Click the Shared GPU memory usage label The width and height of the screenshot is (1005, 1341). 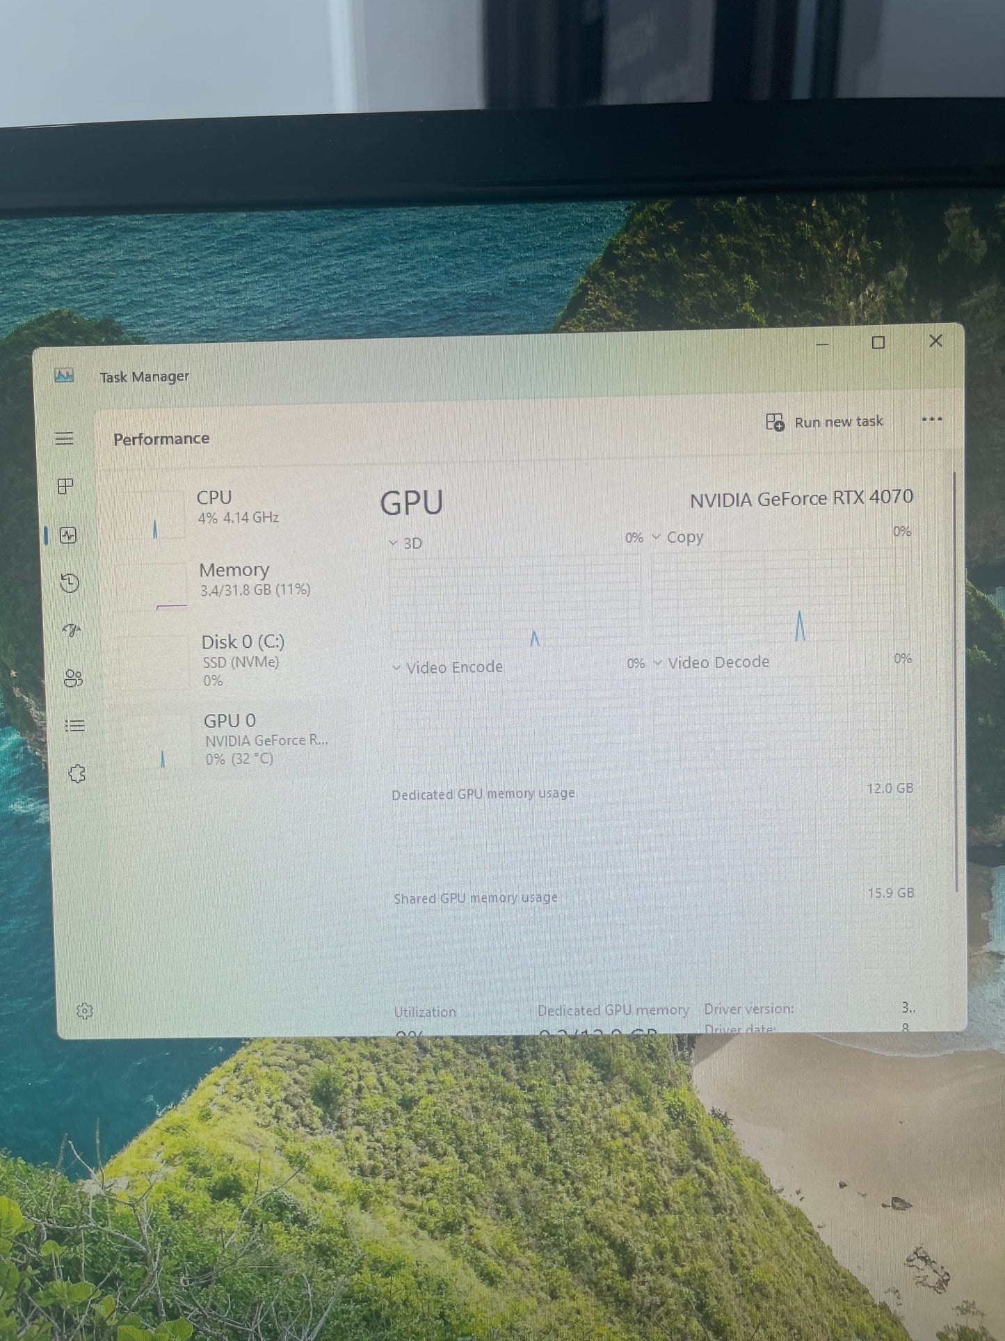(476, 898)
